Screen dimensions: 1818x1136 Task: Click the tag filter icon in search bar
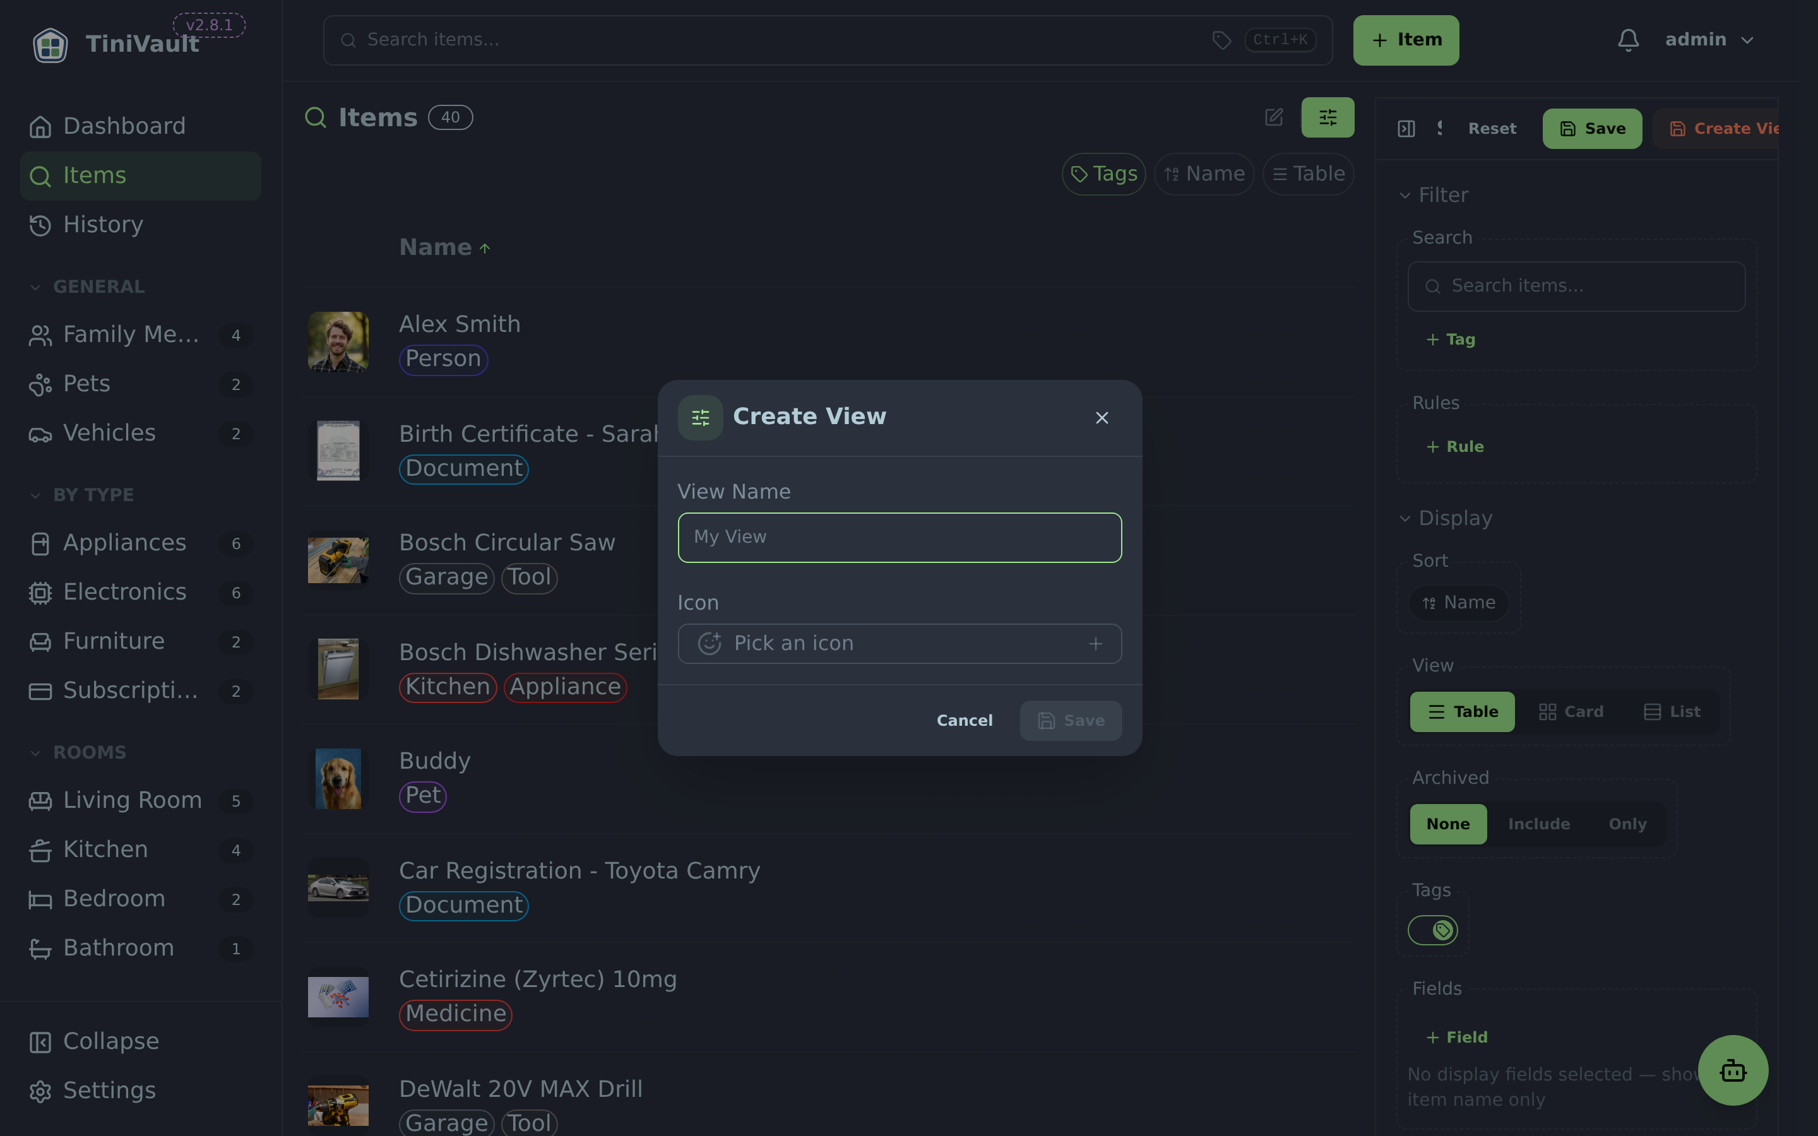coord(1221,40)
